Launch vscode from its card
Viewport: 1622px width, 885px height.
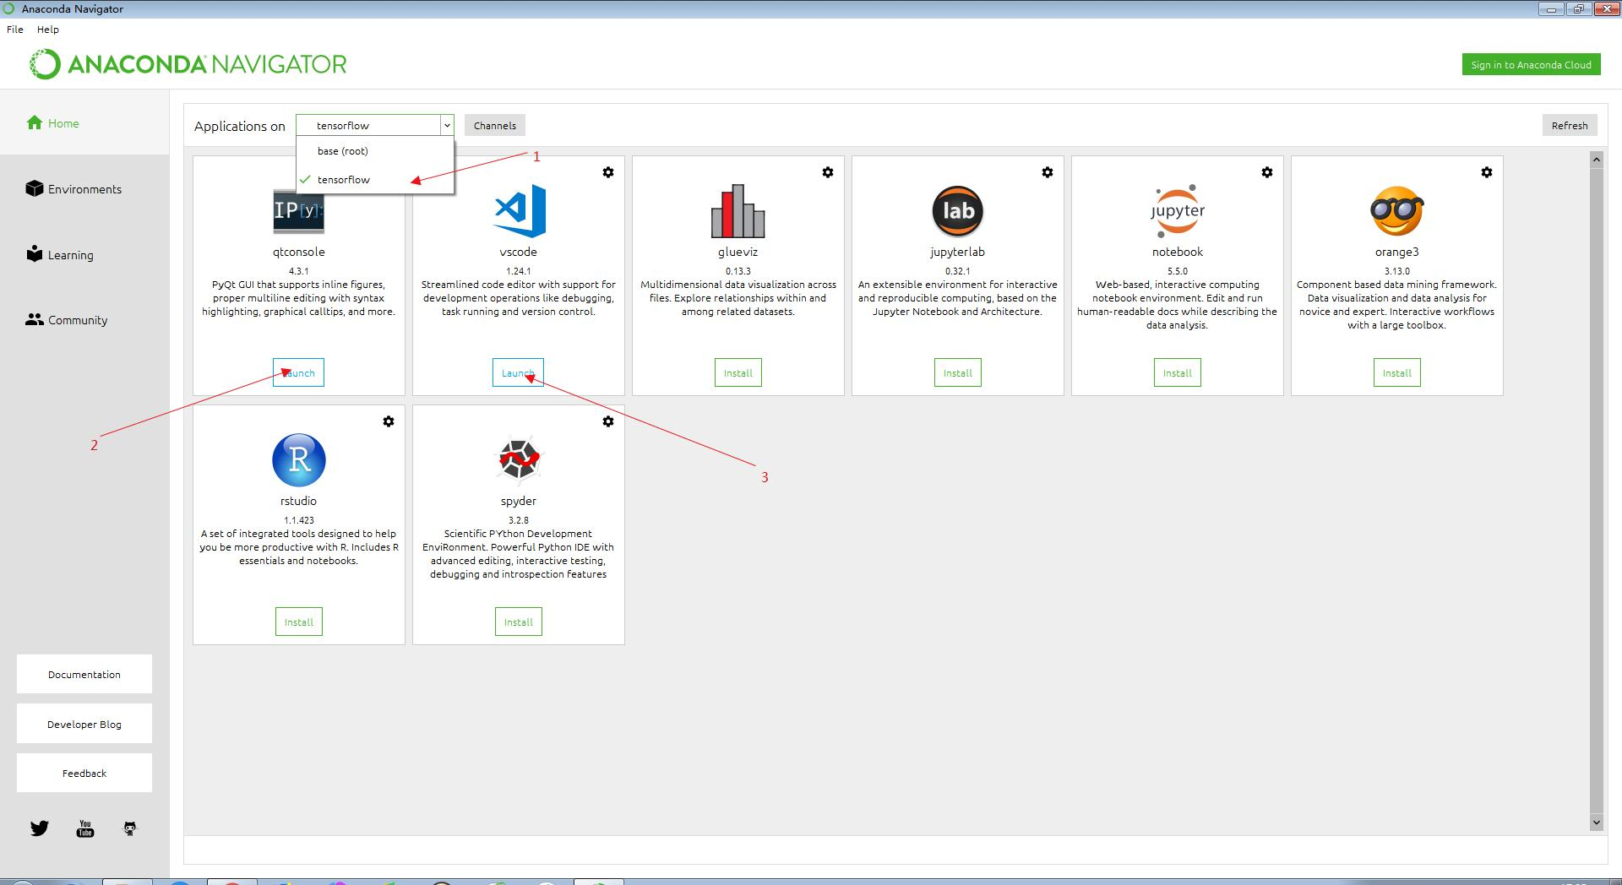tap(518, 372)
